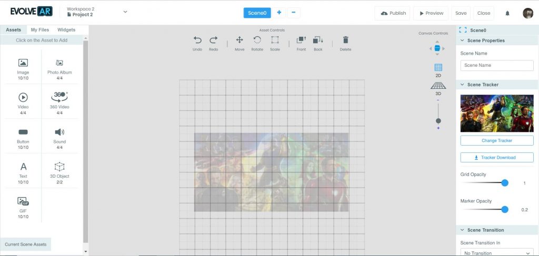The width and height of the screenshot is (539, 256).
Task: Bring asset to Front
Action: pyautogui.click(x=301, y=44)
